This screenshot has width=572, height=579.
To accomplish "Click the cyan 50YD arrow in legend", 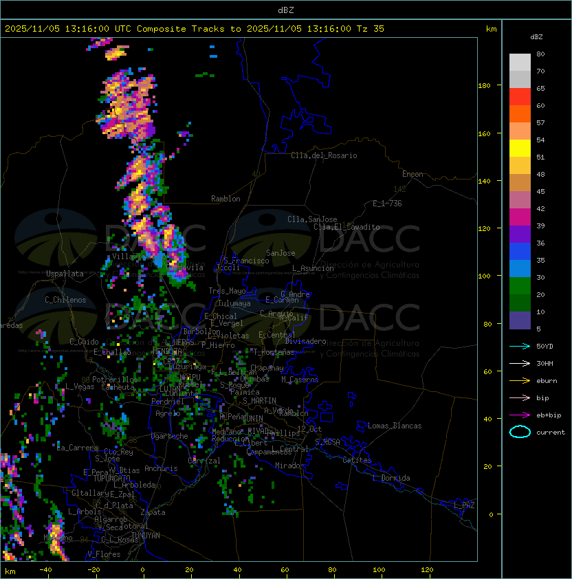I will (520, 346).
